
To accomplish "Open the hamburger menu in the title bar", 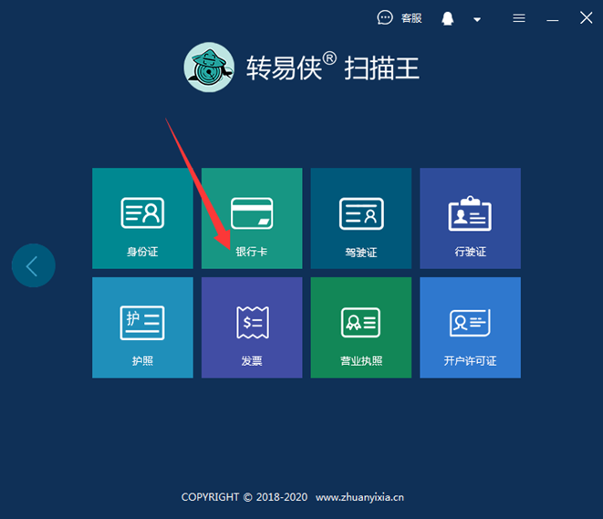I will 519,18.
